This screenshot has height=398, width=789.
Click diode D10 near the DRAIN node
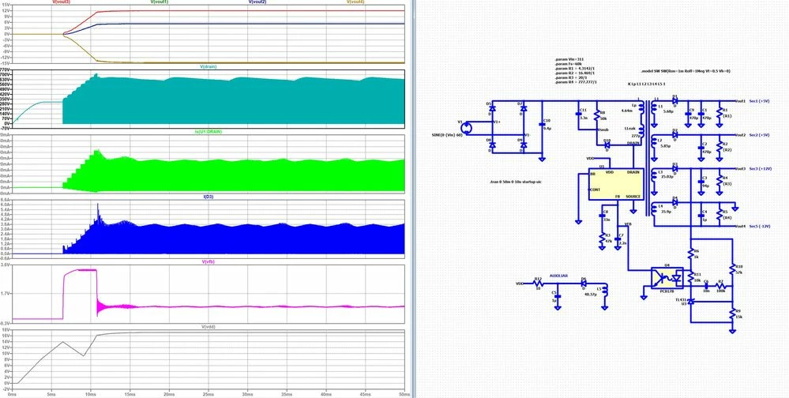pos(607,145)
